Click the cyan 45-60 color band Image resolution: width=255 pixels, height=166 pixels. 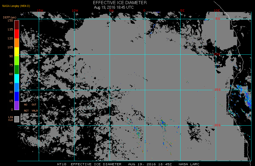coord(17,78)
